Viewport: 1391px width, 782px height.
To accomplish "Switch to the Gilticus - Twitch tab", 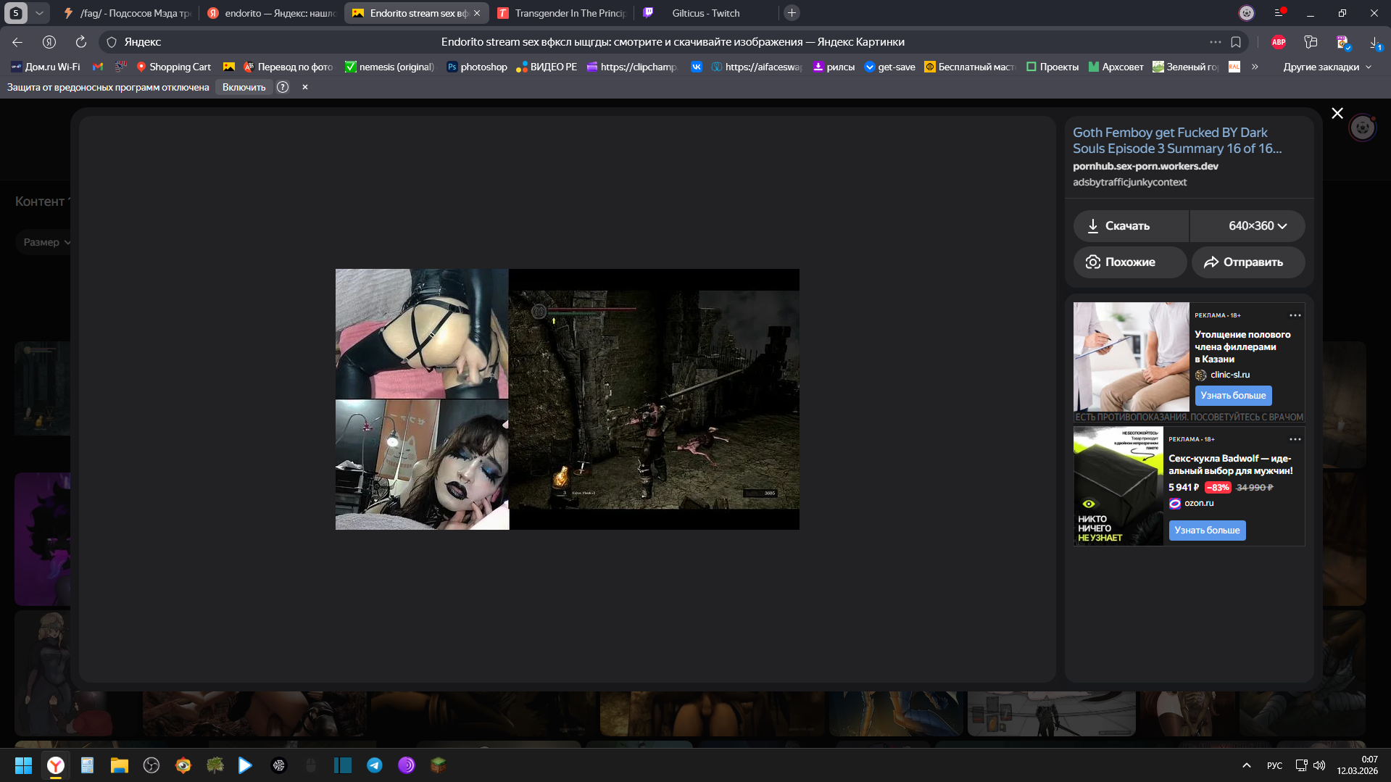I will pyautogui.click(x=707, y=13).
